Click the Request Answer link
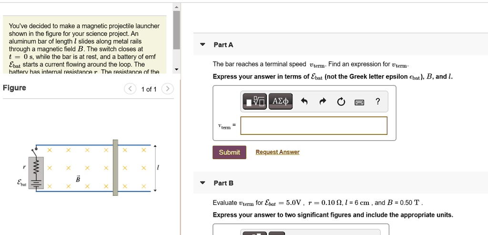Viewport: 488px width, 235px height. pos(277,152)
